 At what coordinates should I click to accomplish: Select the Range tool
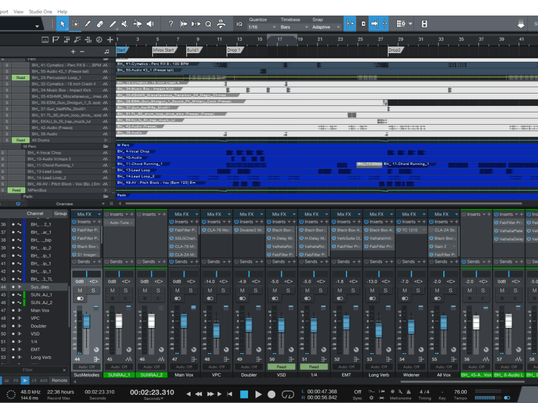click(x=75, y=24)
